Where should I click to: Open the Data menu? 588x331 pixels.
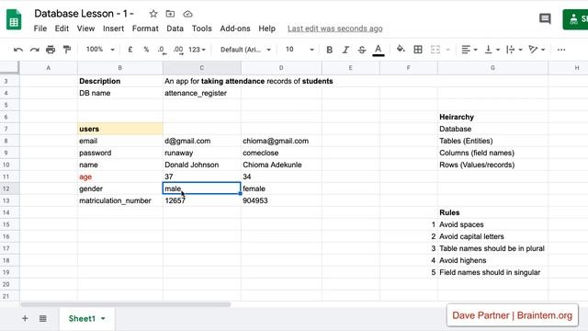pyautogui.click(x=175, y=29)
